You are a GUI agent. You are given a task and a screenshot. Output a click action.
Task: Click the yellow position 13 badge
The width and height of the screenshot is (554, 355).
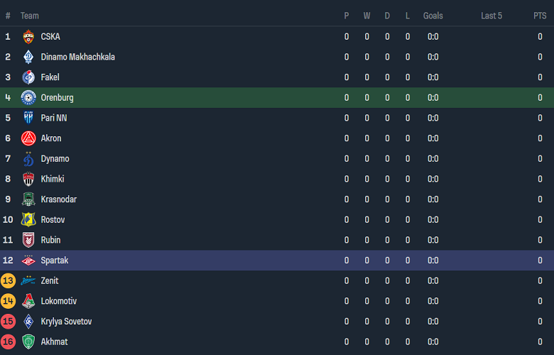click(x=9, y=281)
